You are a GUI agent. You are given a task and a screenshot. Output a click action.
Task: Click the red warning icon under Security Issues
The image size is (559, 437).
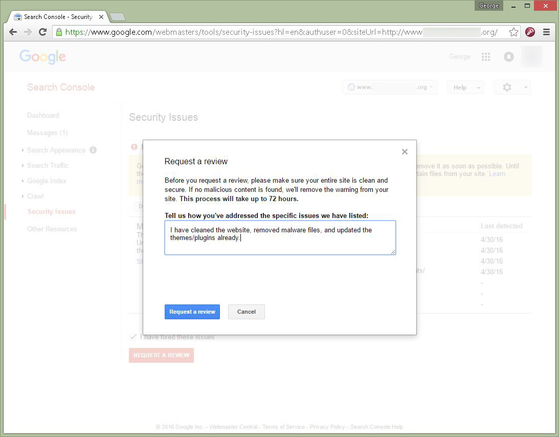point(135,147)
